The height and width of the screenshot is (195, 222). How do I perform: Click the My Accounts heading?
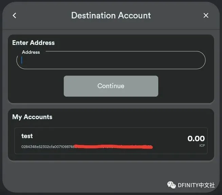tap(32, 117)
